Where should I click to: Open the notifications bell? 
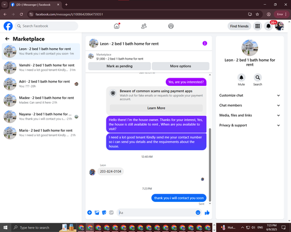268,26
